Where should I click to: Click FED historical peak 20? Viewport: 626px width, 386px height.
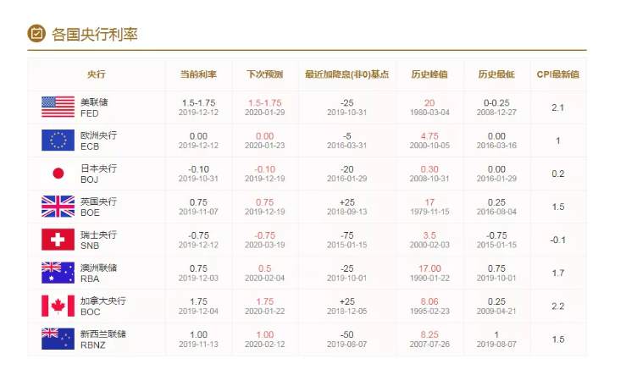[x=429, y=103]
